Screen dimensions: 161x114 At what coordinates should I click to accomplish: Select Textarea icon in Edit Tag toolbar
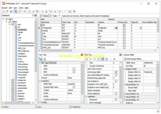pyautogui.click(x=107, y=59)
